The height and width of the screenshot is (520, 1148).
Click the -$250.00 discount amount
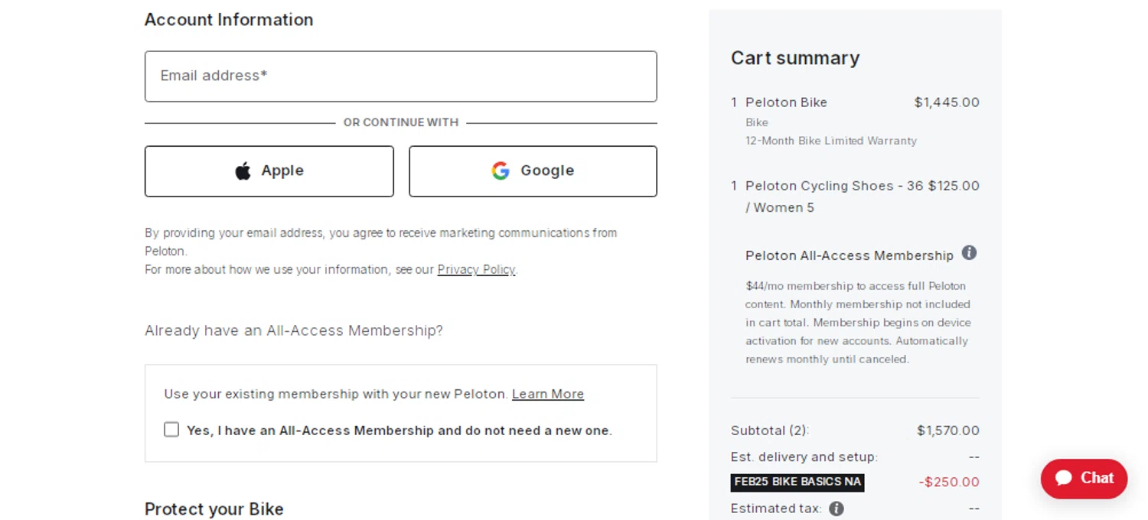(949, 483)
